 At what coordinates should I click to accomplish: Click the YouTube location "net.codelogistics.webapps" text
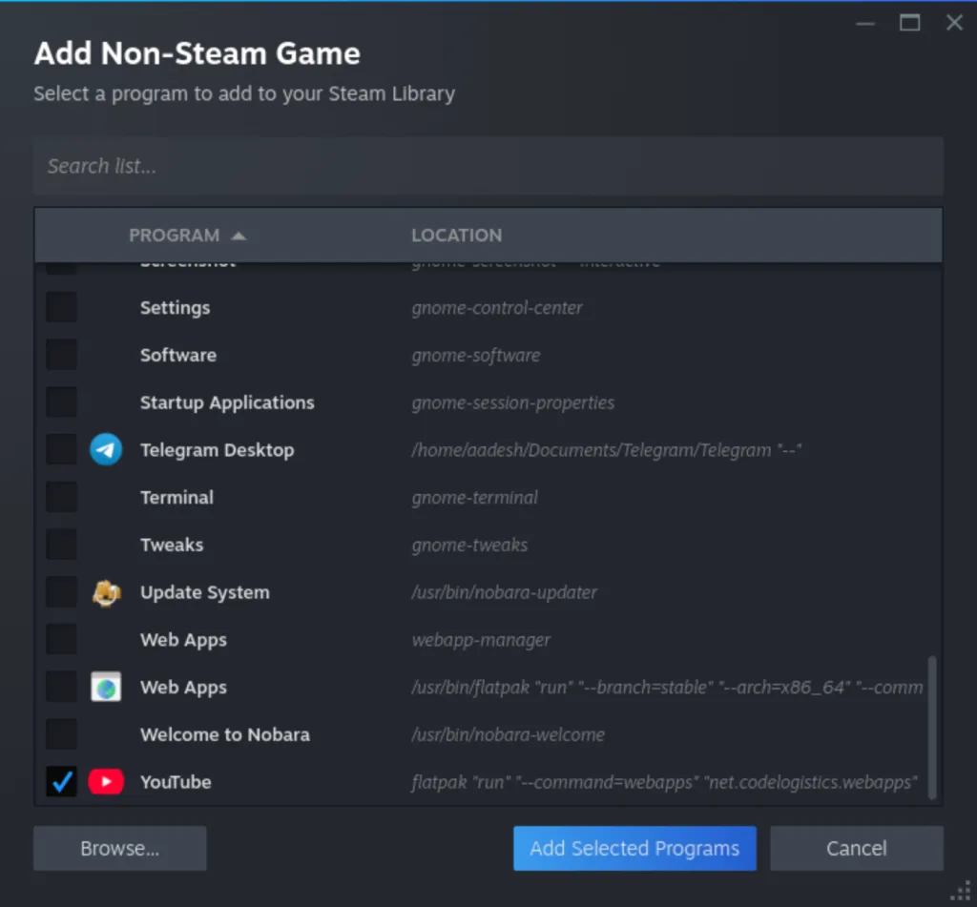pos(811,782)
